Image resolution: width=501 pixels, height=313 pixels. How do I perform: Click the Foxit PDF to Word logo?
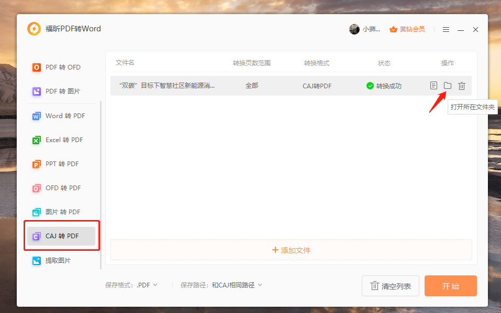tap(34, 29)
